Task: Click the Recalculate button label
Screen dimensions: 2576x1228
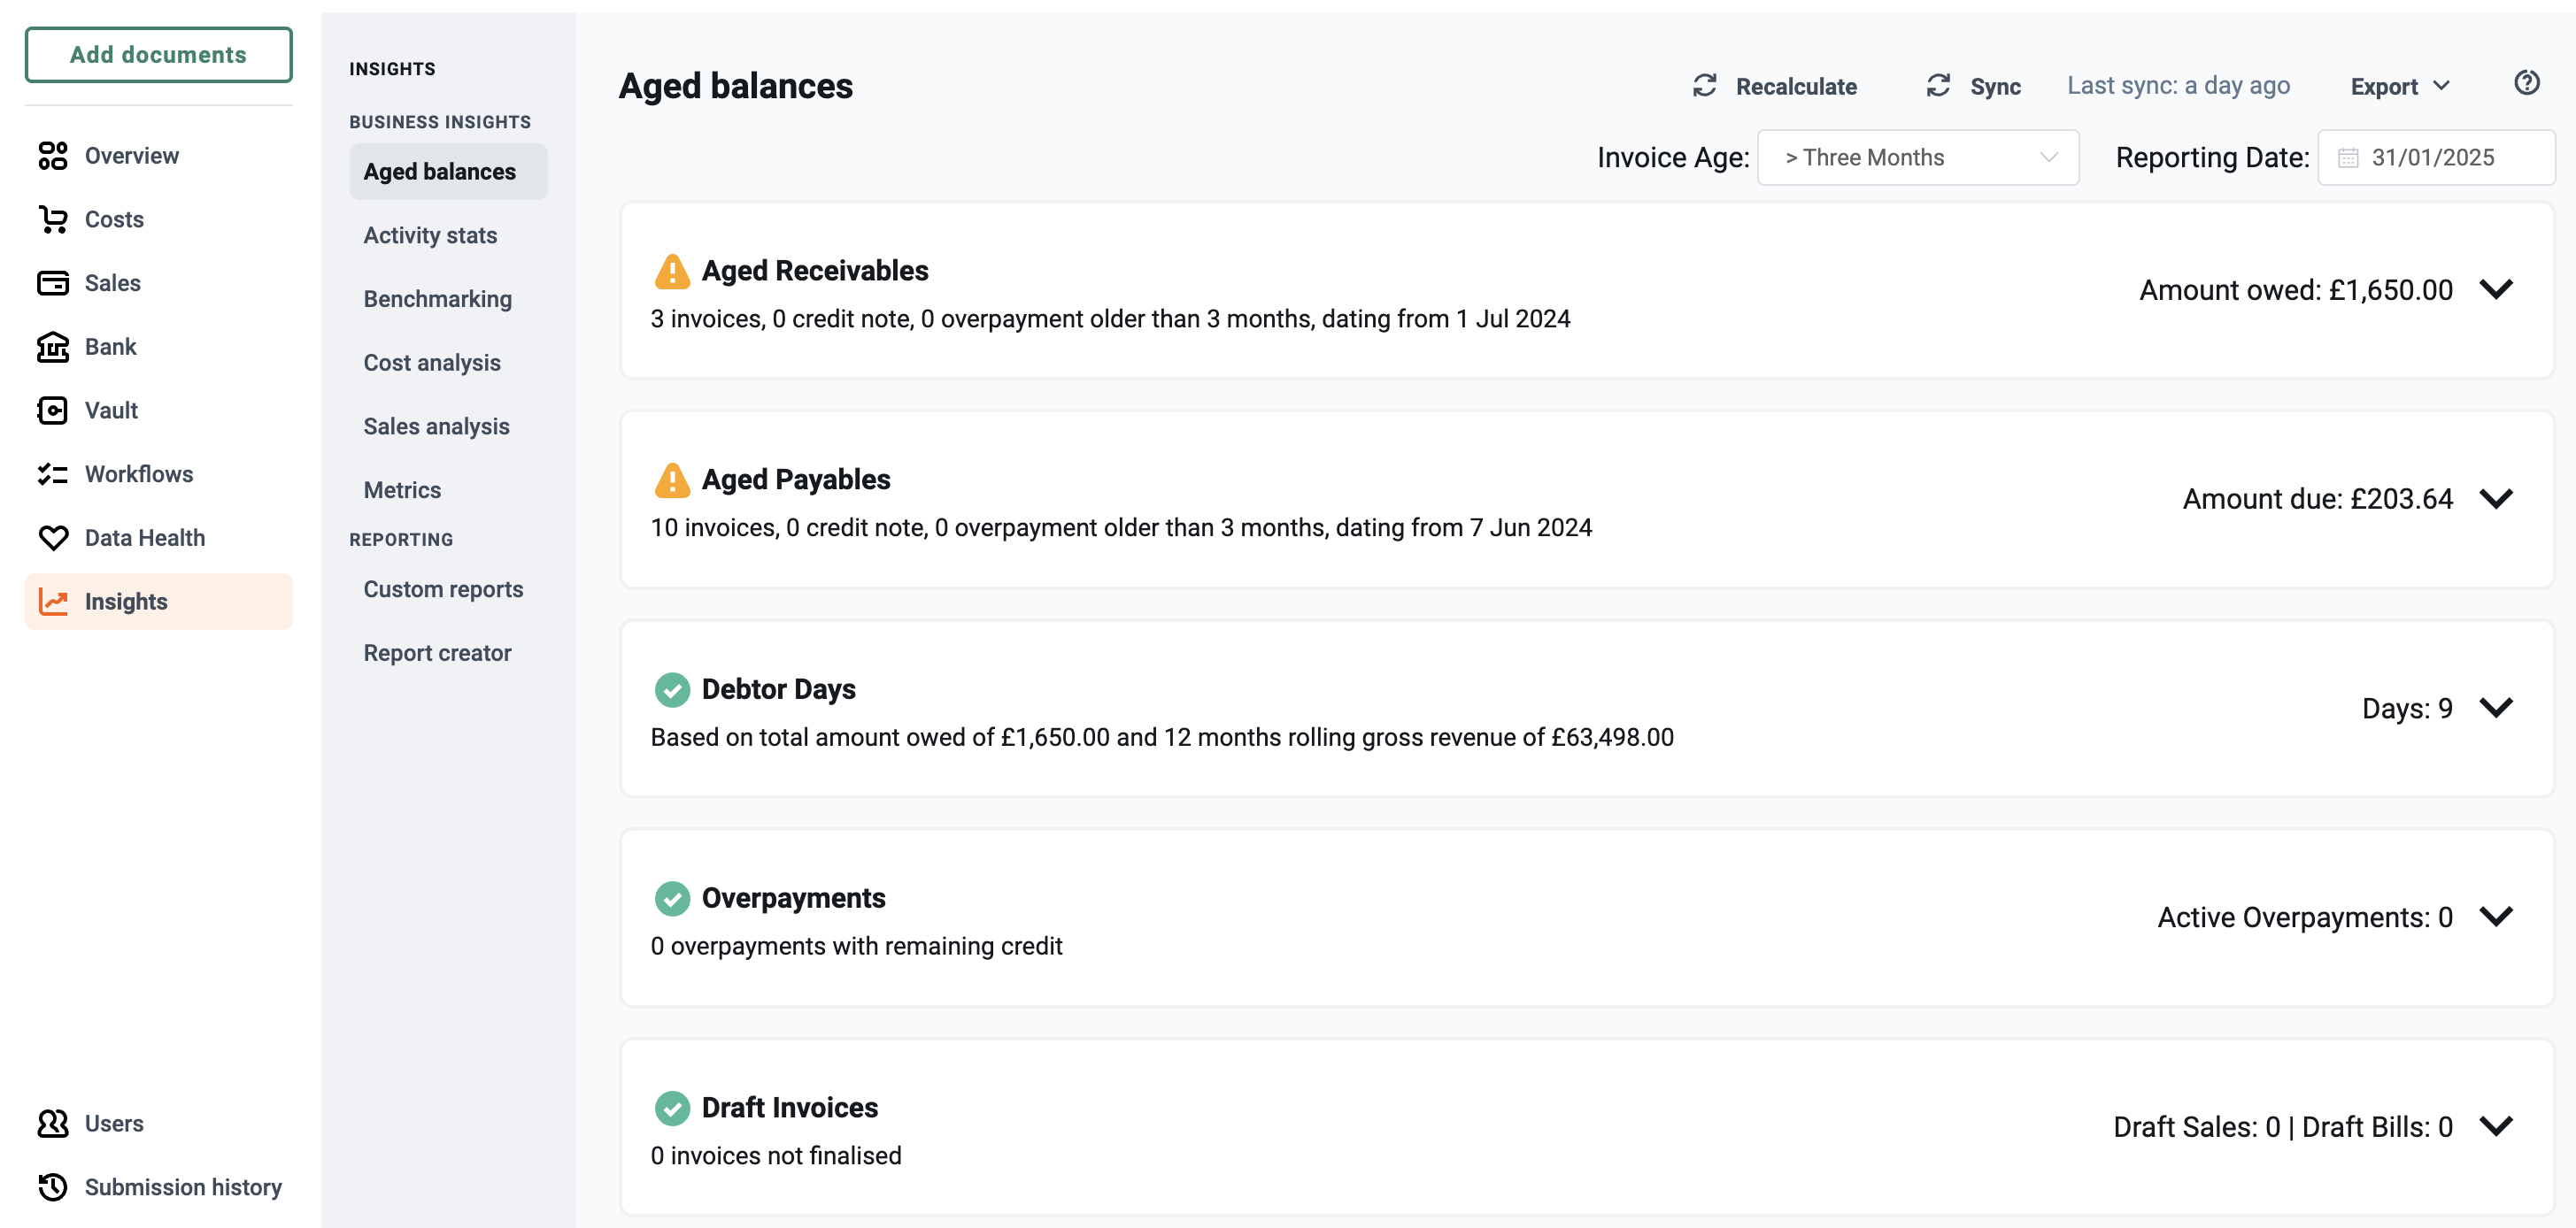Action: tap(1796, 87)
